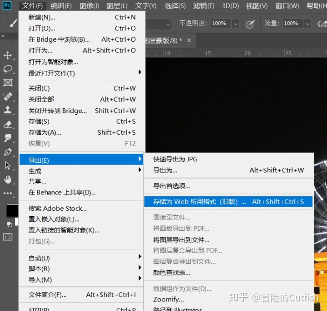Image resolution: width=327 pixels, height=311 pixels.
Task: Expand the 导入(M) submenu
Action: tap(81, 280)
